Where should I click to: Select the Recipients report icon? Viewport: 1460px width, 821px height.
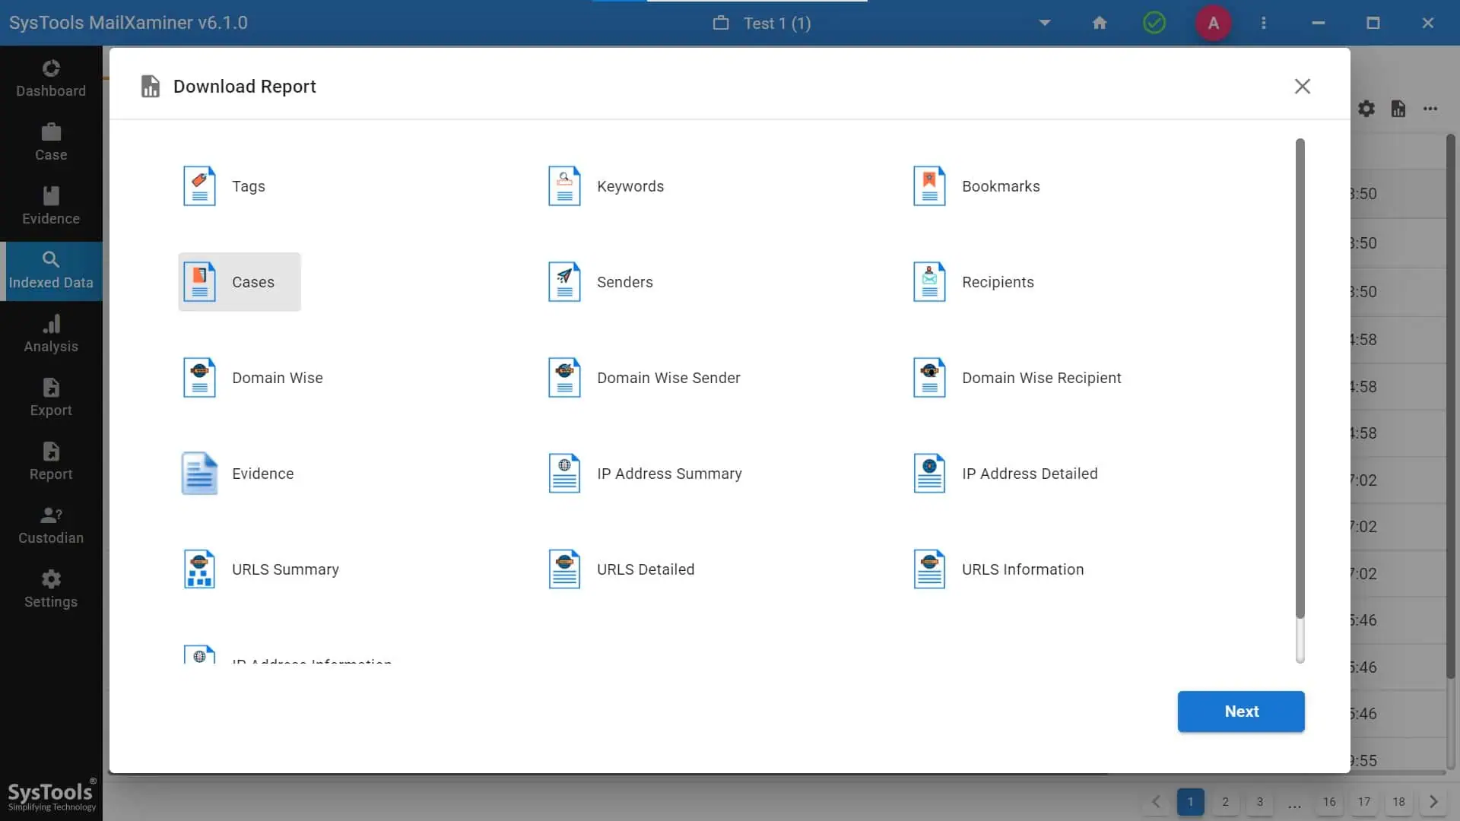(x=929, y=281)
